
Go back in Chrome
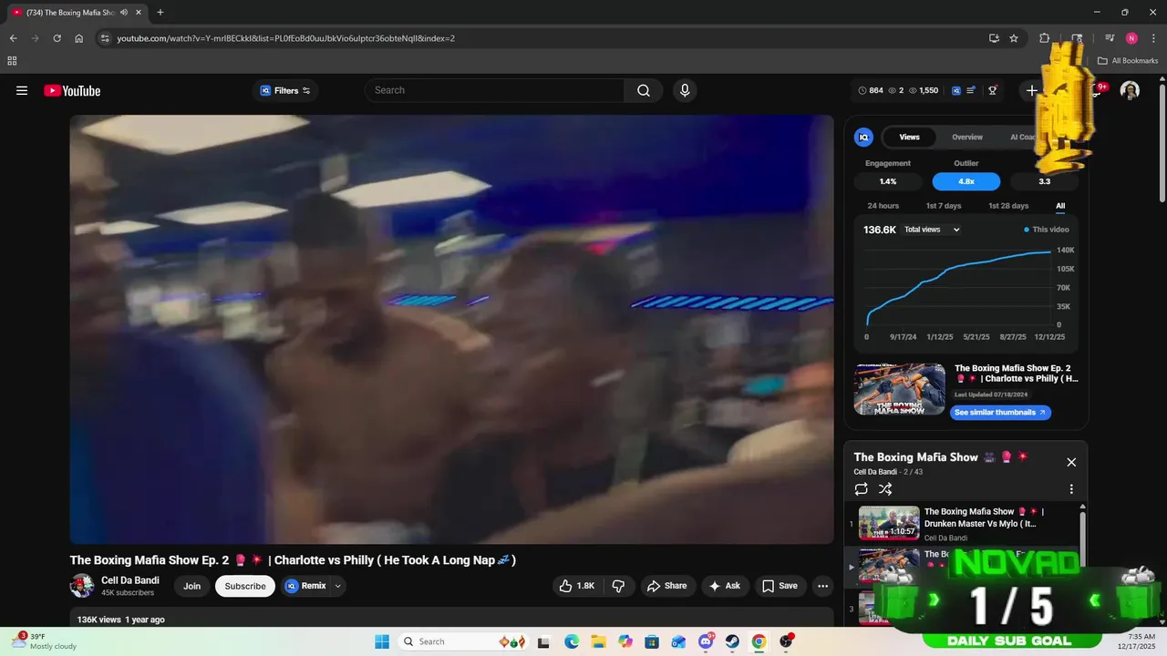13,38
